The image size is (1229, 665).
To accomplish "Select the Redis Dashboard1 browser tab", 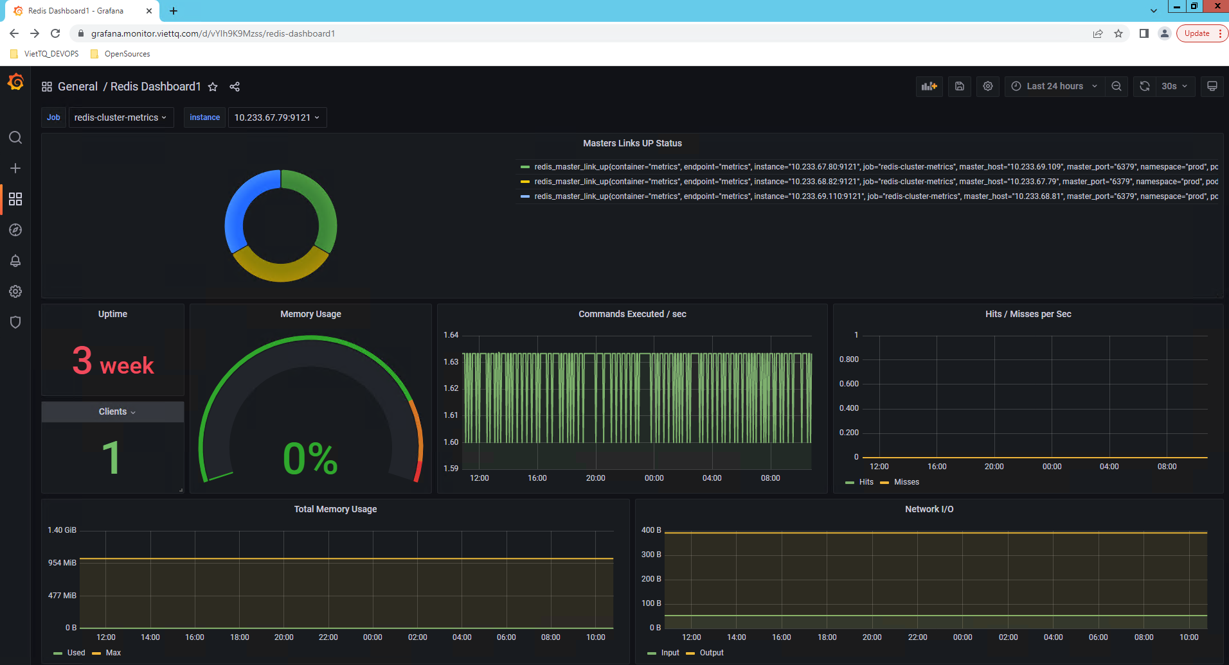I will pos(77,10).
